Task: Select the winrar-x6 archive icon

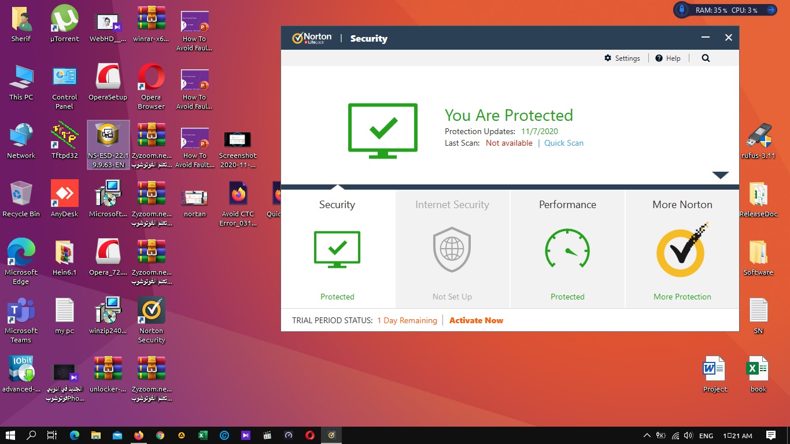Action: [152, 24]
